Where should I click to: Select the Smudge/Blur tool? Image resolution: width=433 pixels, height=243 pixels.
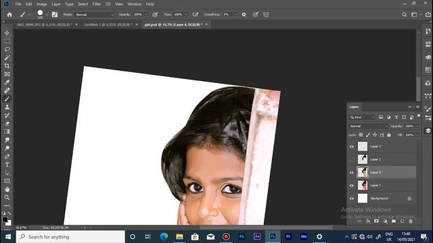pyautogui.click(x=7, y=140)
